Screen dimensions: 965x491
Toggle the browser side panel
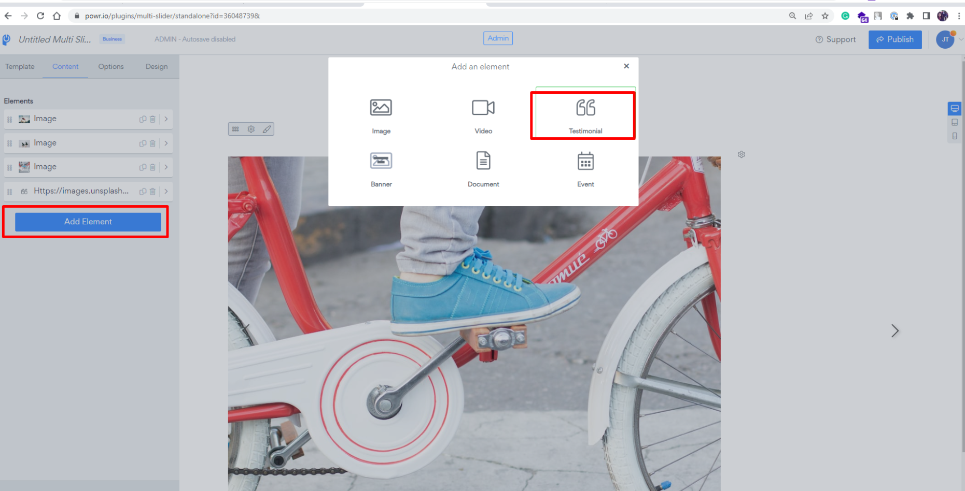(926, 16)
